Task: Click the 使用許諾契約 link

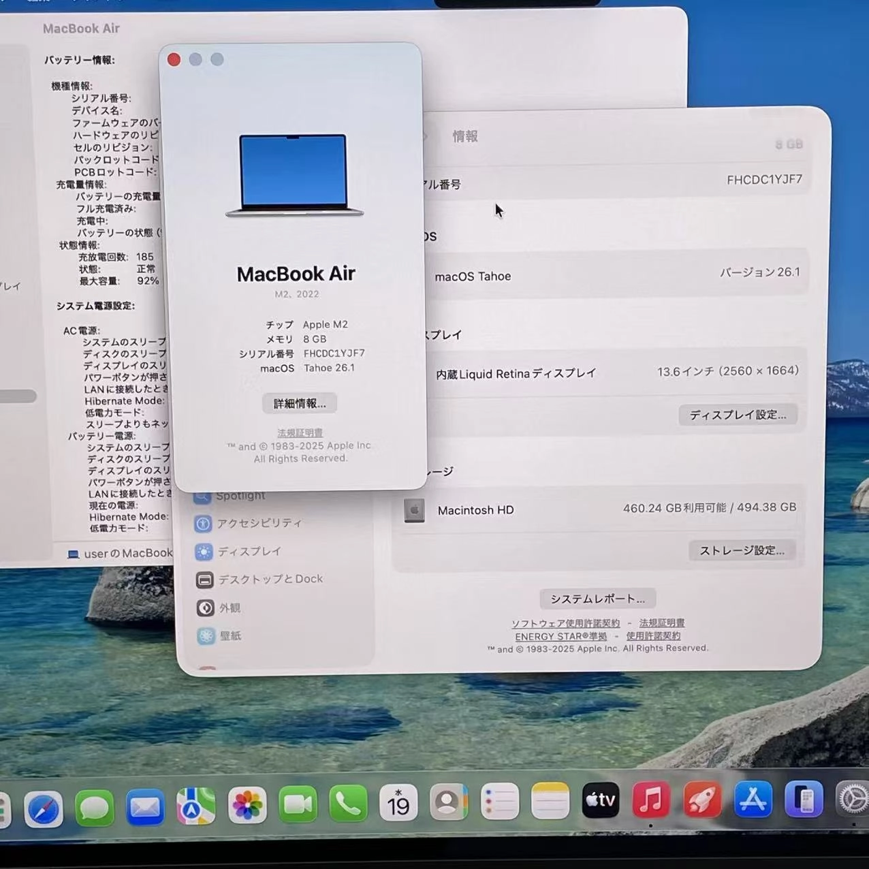Action: coord(653,635)
